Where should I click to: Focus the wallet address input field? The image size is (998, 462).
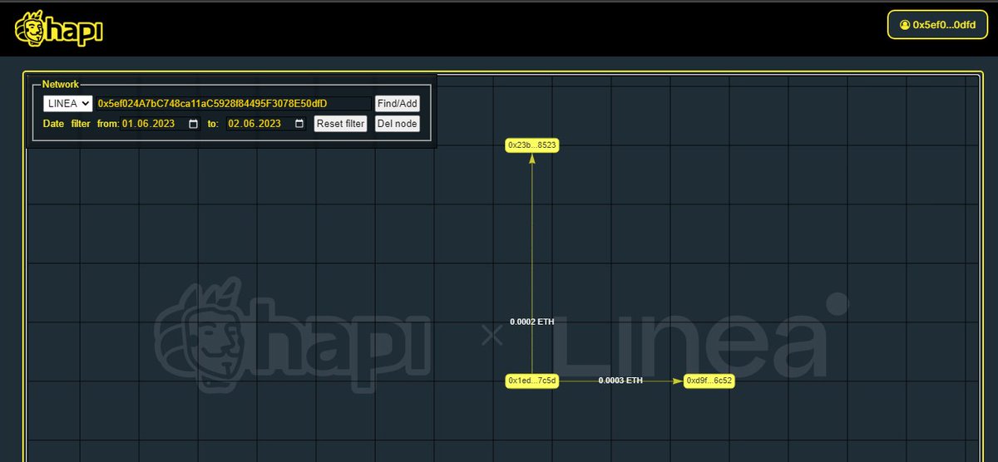[234, 104]
